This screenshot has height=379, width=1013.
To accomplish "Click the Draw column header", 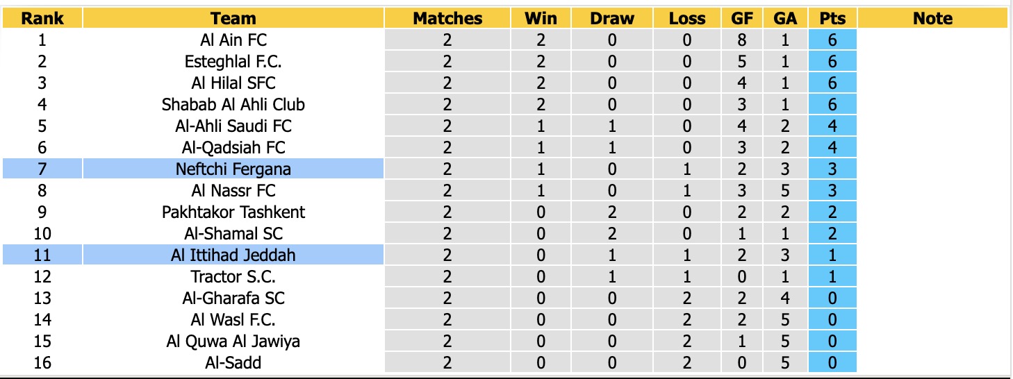I will (612, 19).
